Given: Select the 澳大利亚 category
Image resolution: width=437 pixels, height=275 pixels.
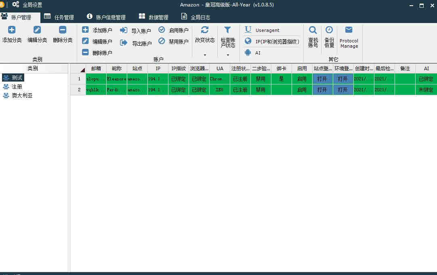Looking at the screenshot, I should [22, 96].
